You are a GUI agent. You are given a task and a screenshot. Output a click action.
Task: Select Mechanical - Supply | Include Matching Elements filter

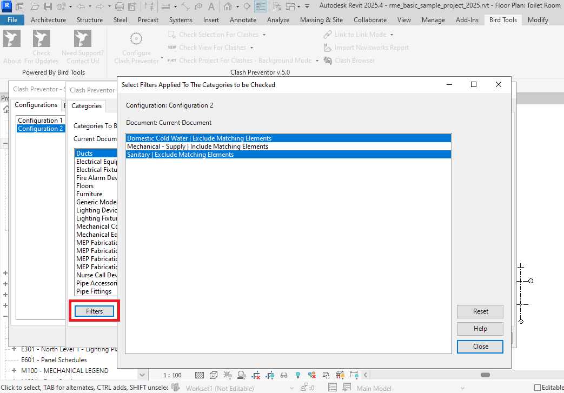tap(288, 146)
